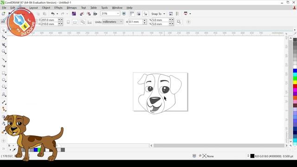Select the Freehand tool

coord(3,60)
